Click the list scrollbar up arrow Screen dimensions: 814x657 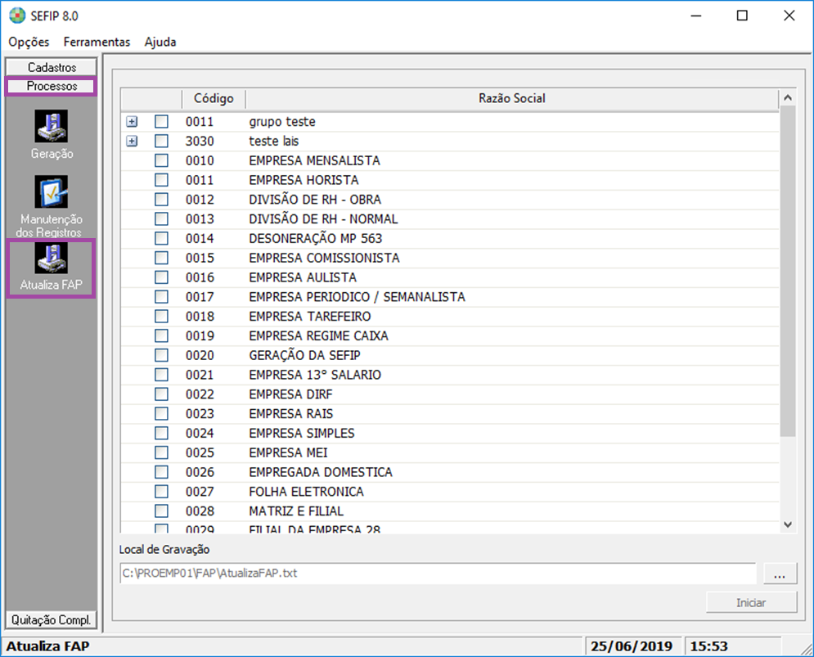tap(788, 97)
